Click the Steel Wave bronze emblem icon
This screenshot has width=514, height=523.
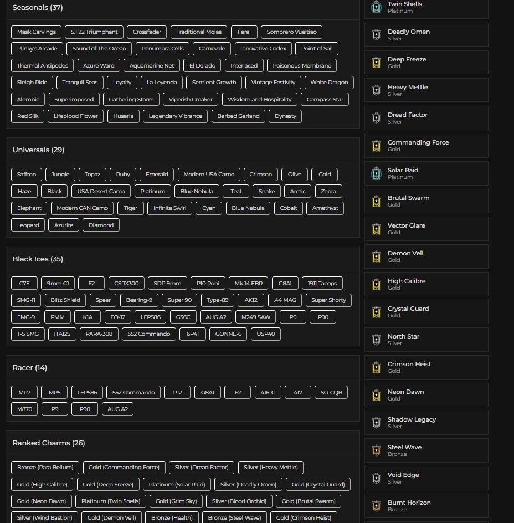[376, 450]
